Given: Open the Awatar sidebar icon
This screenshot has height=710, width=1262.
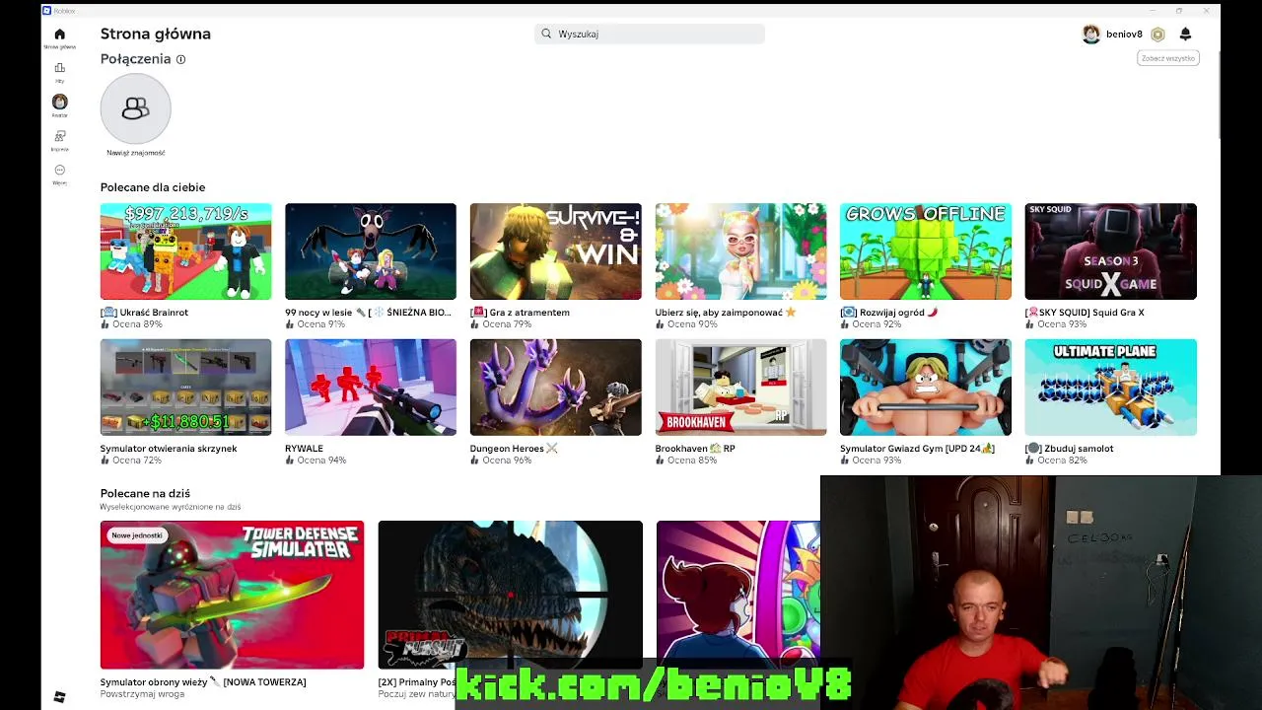Looking at the screenshot, I should [59, 102].
